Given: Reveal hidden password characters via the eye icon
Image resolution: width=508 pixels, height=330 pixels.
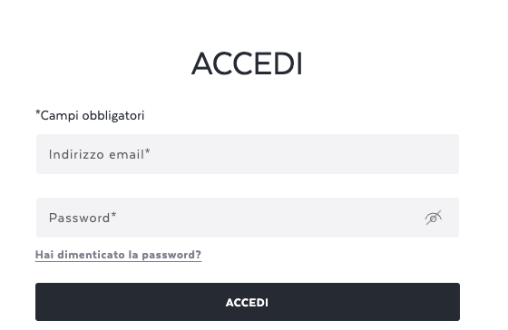Looking at the screenshot, I should [434, 218].
